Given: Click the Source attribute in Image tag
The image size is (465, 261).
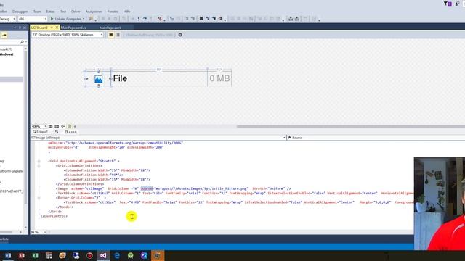Looking at the screenshot, I should 147,188.
